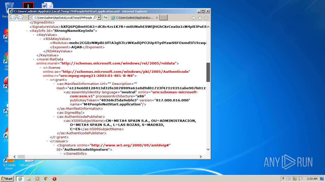Click inside the address bar field
Screen dimensions: 325x182
pos(63,17)
